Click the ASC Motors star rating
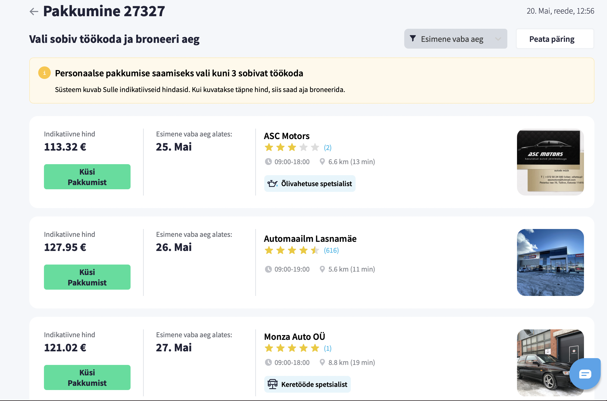This screenshot has height=401, width=607. 292,147
